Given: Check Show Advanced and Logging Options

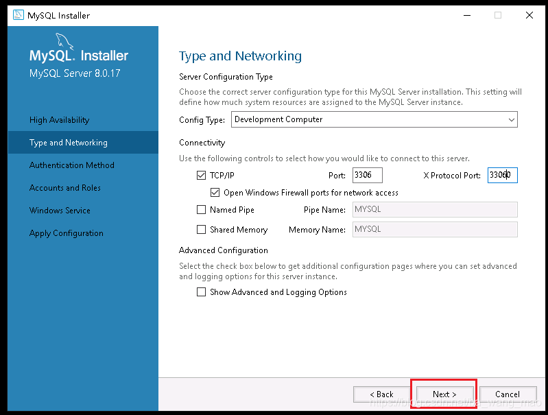Looking at the screenshot, I should 202,292.
